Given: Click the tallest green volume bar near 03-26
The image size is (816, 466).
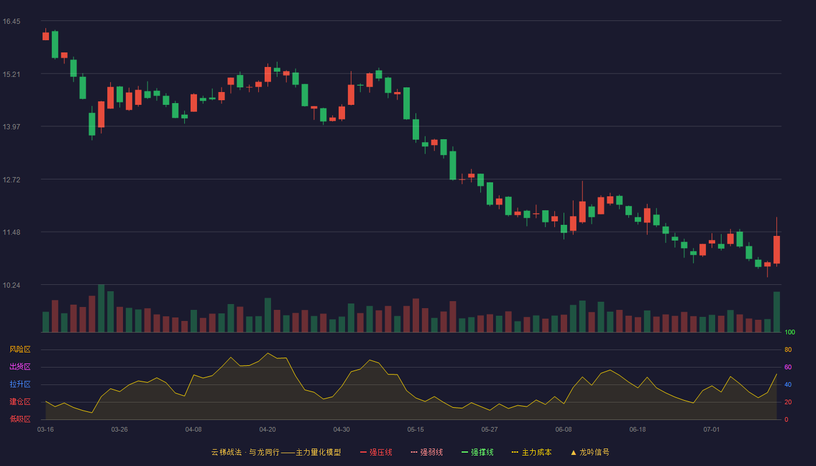Looking at the screenshot, I should click(x=101, y=308).
